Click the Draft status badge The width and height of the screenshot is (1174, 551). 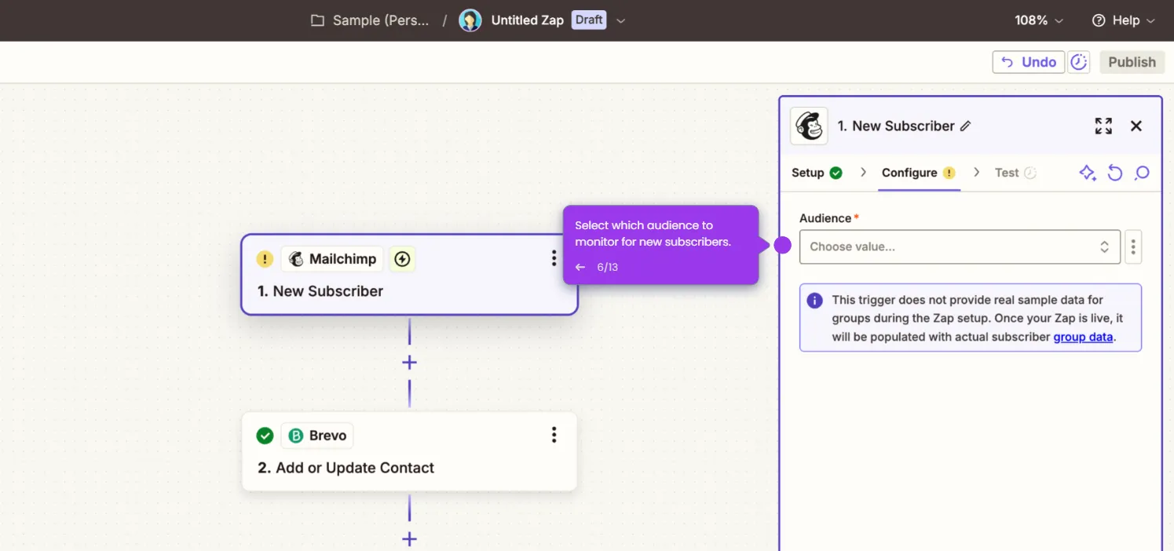589,20
